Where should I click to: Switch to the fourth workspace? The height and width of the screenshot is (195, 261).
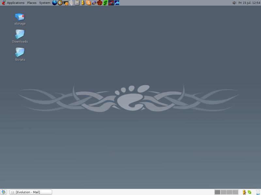pyautogui.click(x=235, y=192)
